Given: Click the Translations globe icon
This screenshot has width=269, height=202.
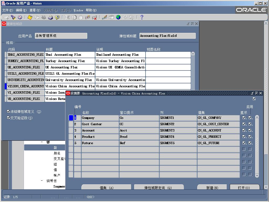Looking at the screenshot, I should click(x=118, y=17).
